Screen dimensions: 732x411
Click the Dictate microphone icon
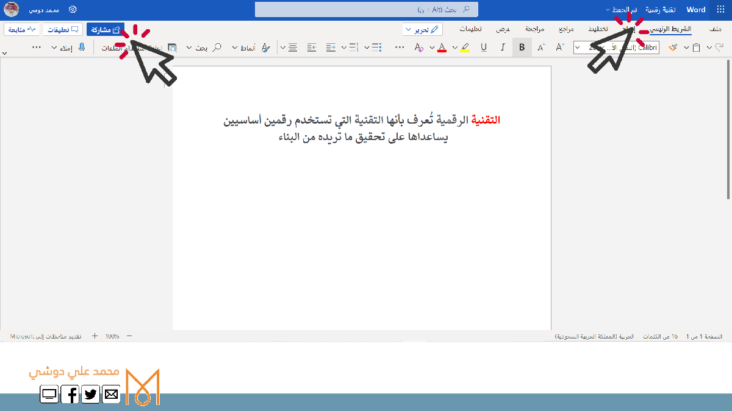click(x=82, y=47)
